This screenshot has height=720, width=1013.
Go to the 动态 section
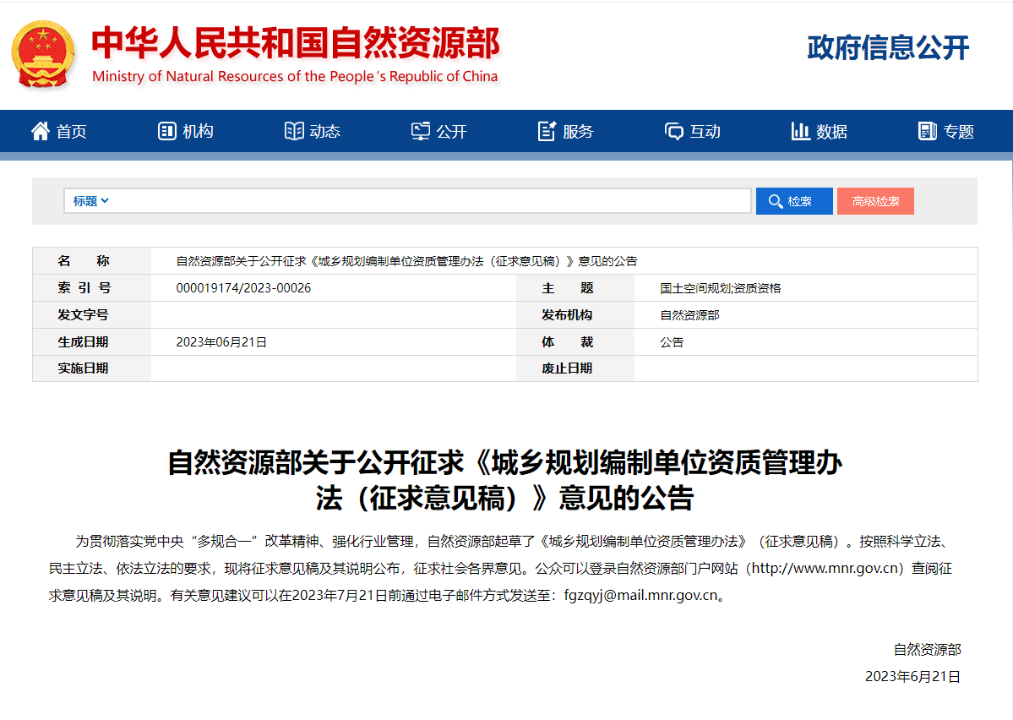pos(312,131)
